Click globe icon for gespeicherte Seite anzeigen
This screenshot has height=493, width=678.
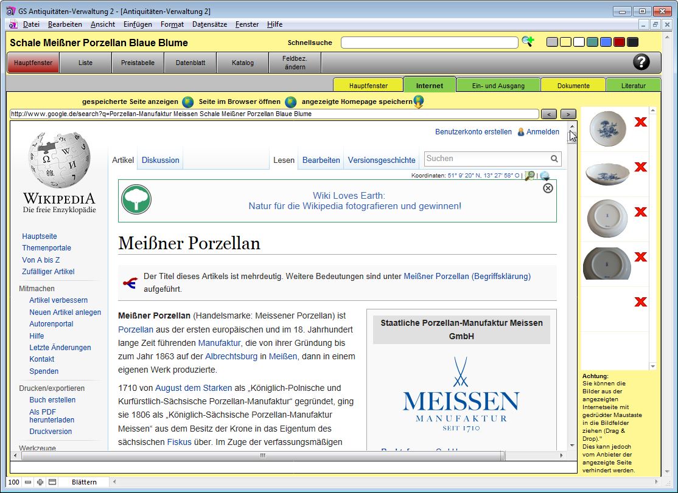188,102
